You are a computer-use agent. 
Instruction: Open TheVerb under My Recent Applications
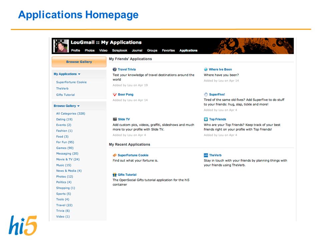pyautogui.click(x=215, y=155)
